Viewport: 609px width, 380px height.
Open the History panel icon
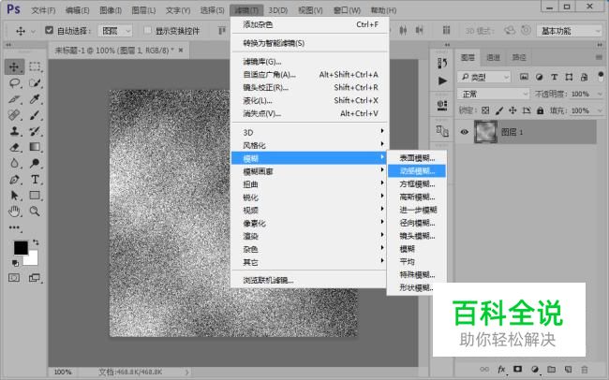(442, 63)
